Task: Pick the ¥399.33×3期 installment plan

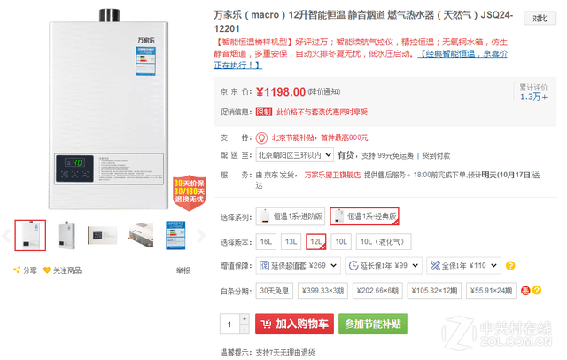Action: coord(322,291)
